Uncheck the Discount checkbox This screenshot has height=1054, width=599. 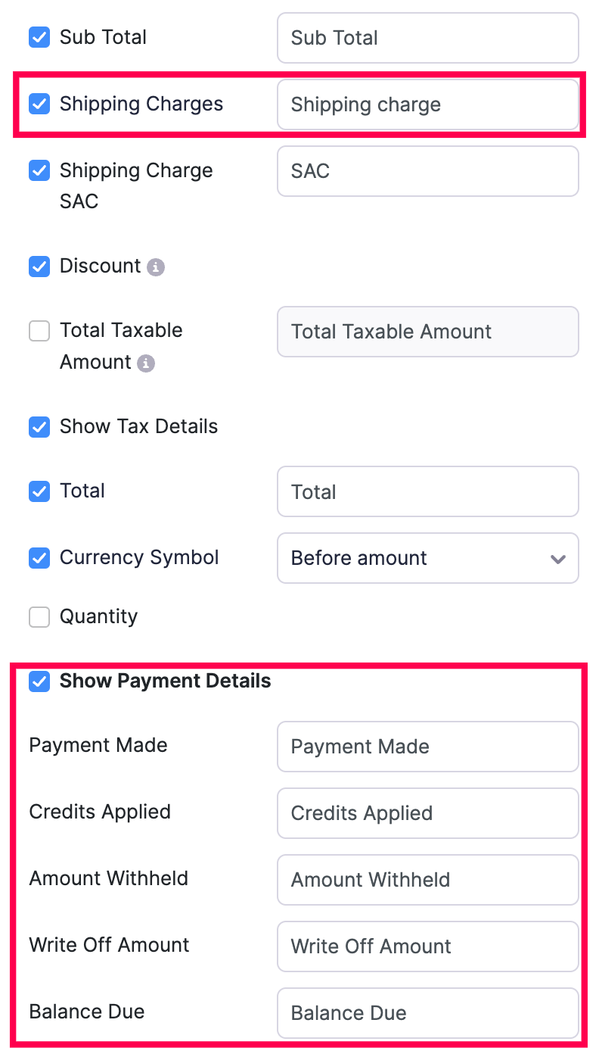[x=39, y=267]
